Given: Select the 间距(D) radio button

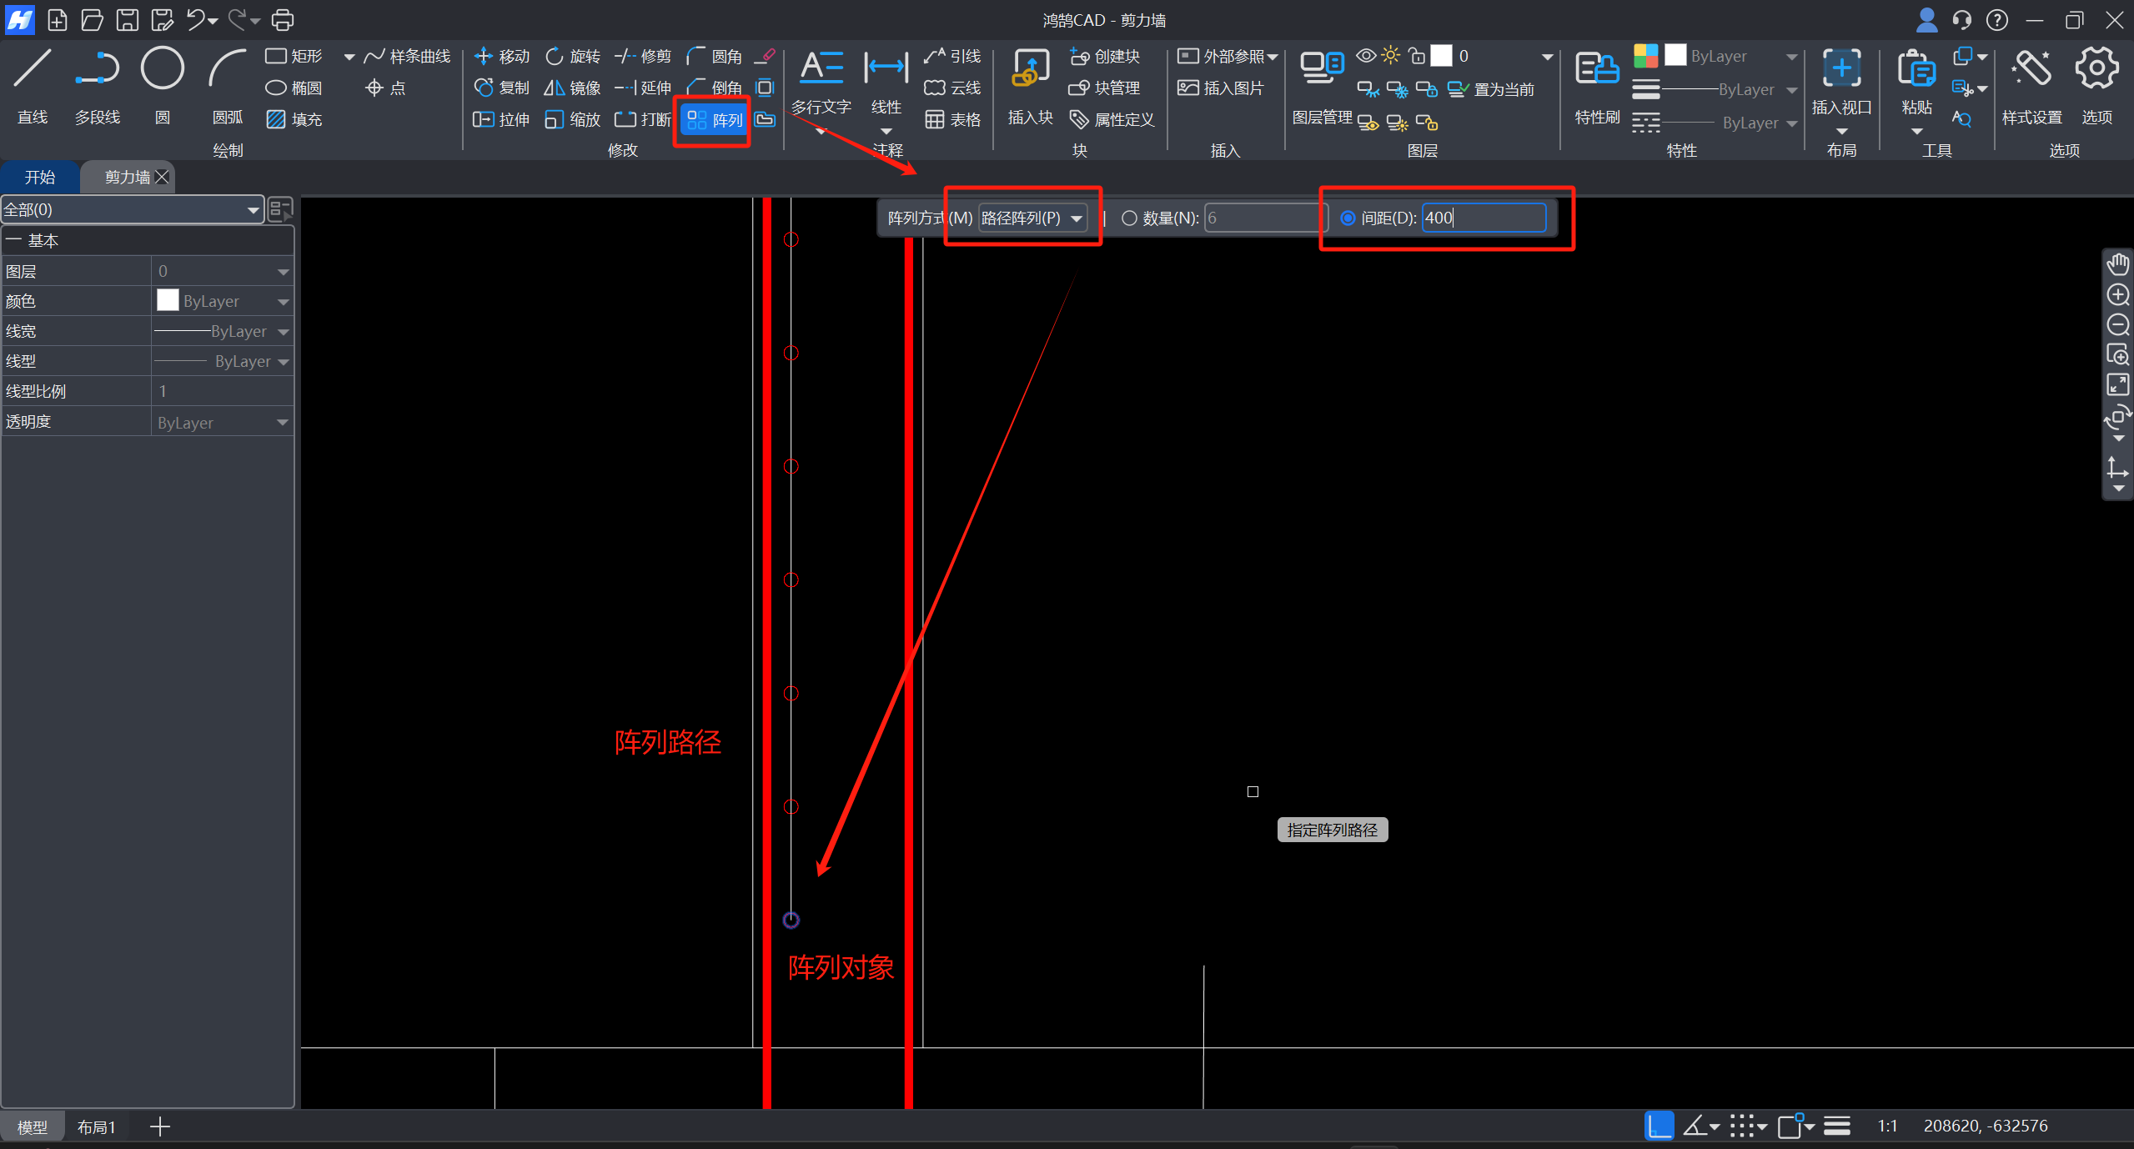Looking at the screenshot, I should click(x=1348, y=218).
